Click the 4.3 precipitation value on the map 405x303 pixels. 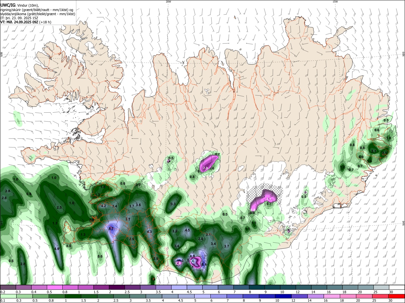[x=150, y=232]
